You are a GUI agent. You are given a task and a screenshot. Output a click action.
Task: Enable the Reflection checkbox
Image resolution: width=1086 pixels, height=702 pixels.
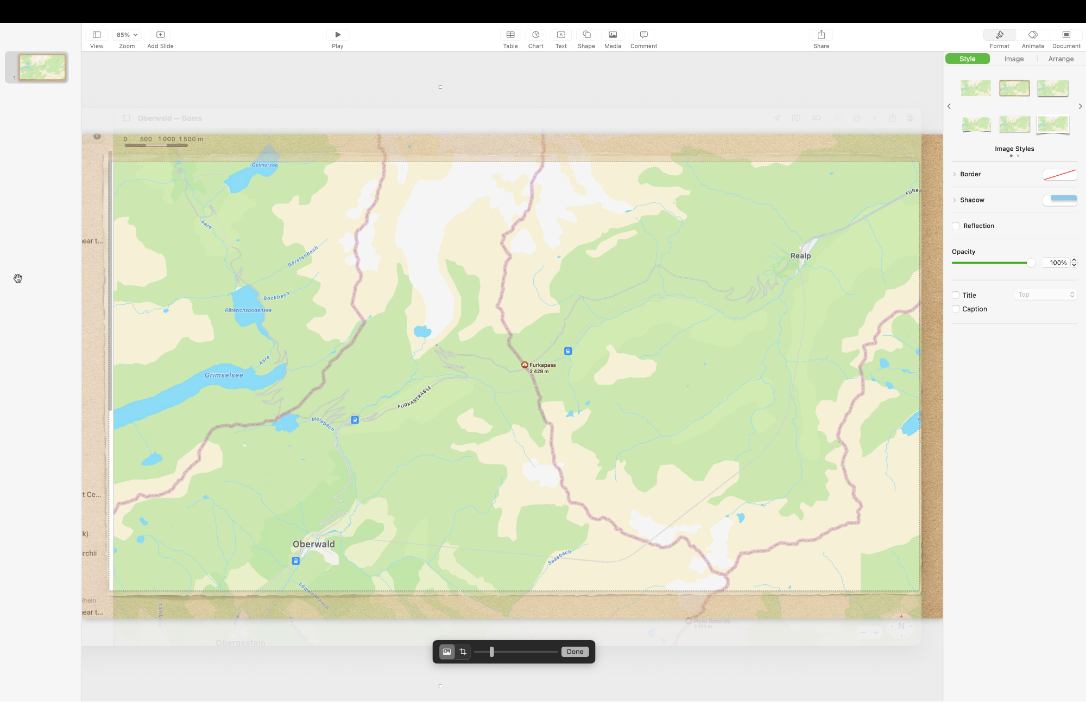(956, 226)
